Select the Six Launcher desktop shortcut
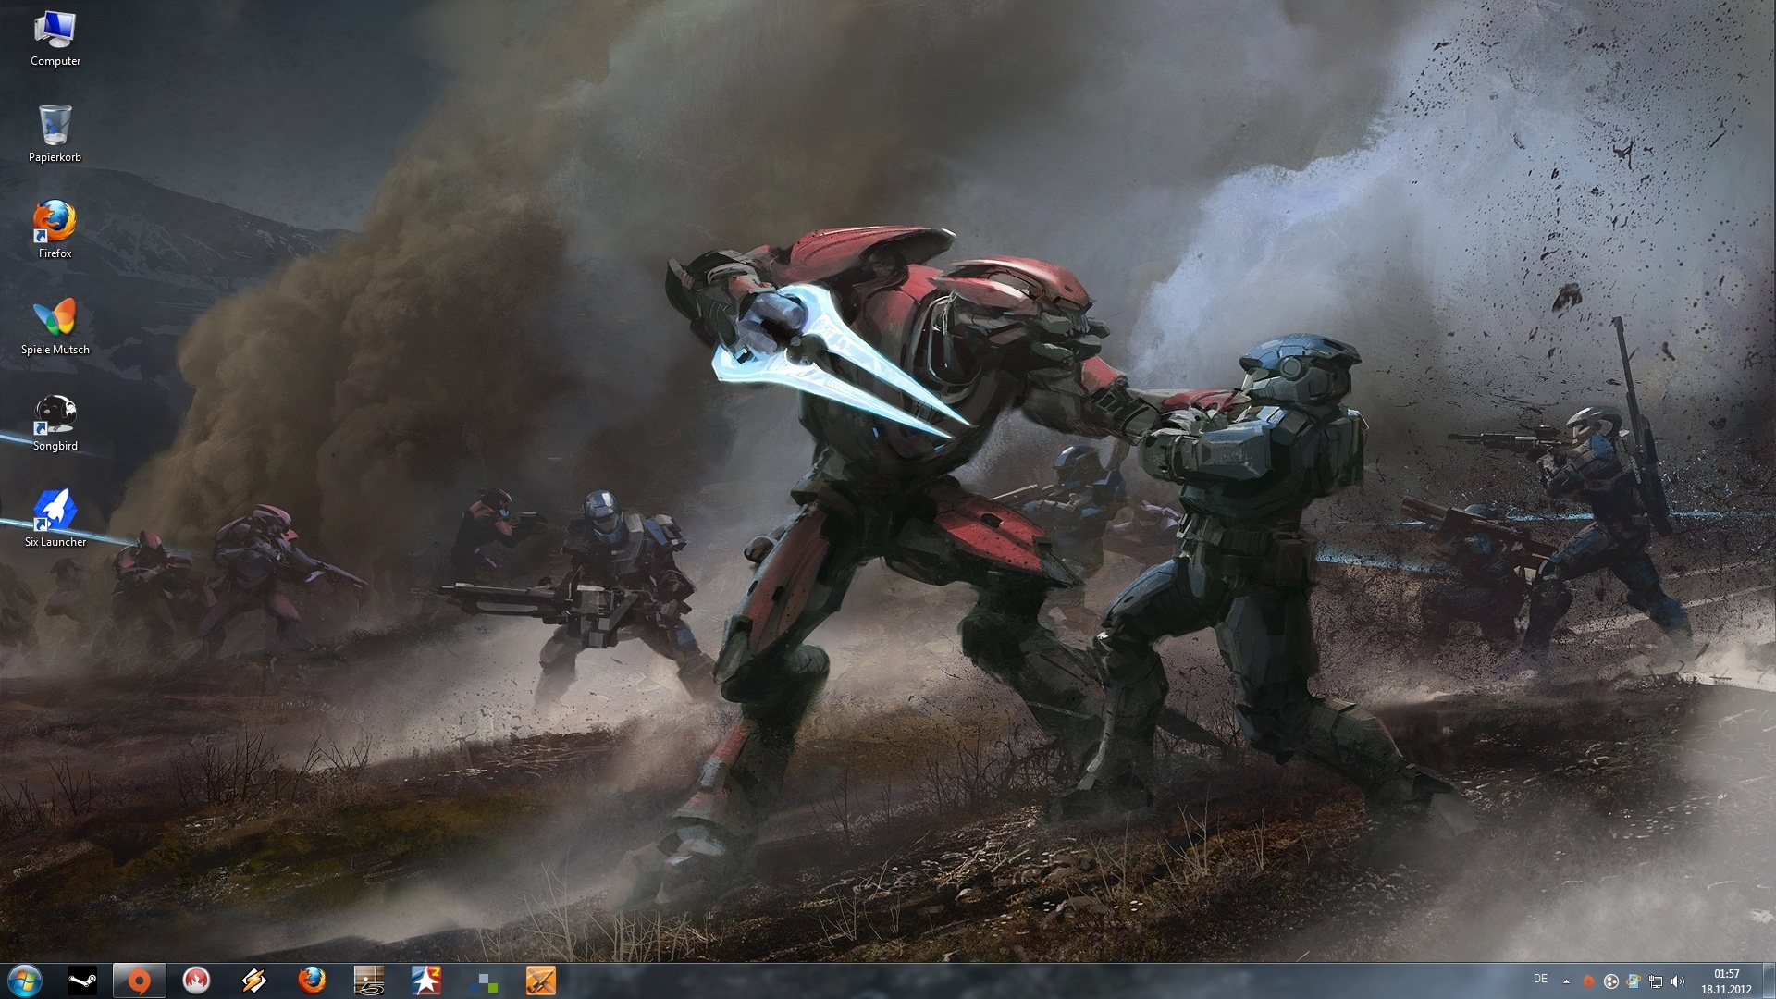This screenshot has height=999, width=1776. 55,519
